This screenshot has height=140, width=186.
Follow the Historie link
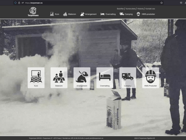coord(140,9)
